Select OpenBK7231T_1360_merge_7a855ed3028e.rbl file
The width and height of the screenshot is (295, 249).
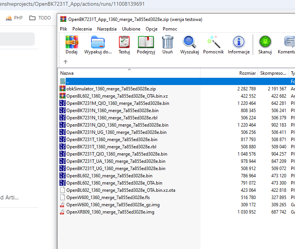111,147
